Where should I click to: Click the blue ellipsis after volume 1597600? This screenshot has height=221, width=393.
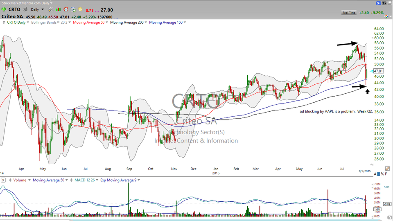point(116,17)
